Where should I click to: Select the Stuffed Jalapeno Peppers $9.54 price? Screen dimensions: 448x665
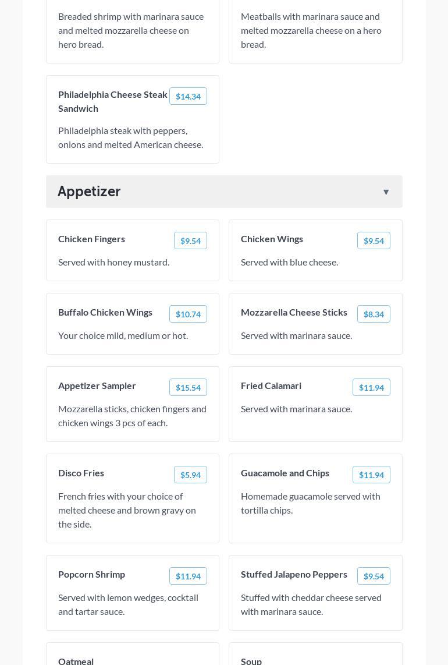374,576
